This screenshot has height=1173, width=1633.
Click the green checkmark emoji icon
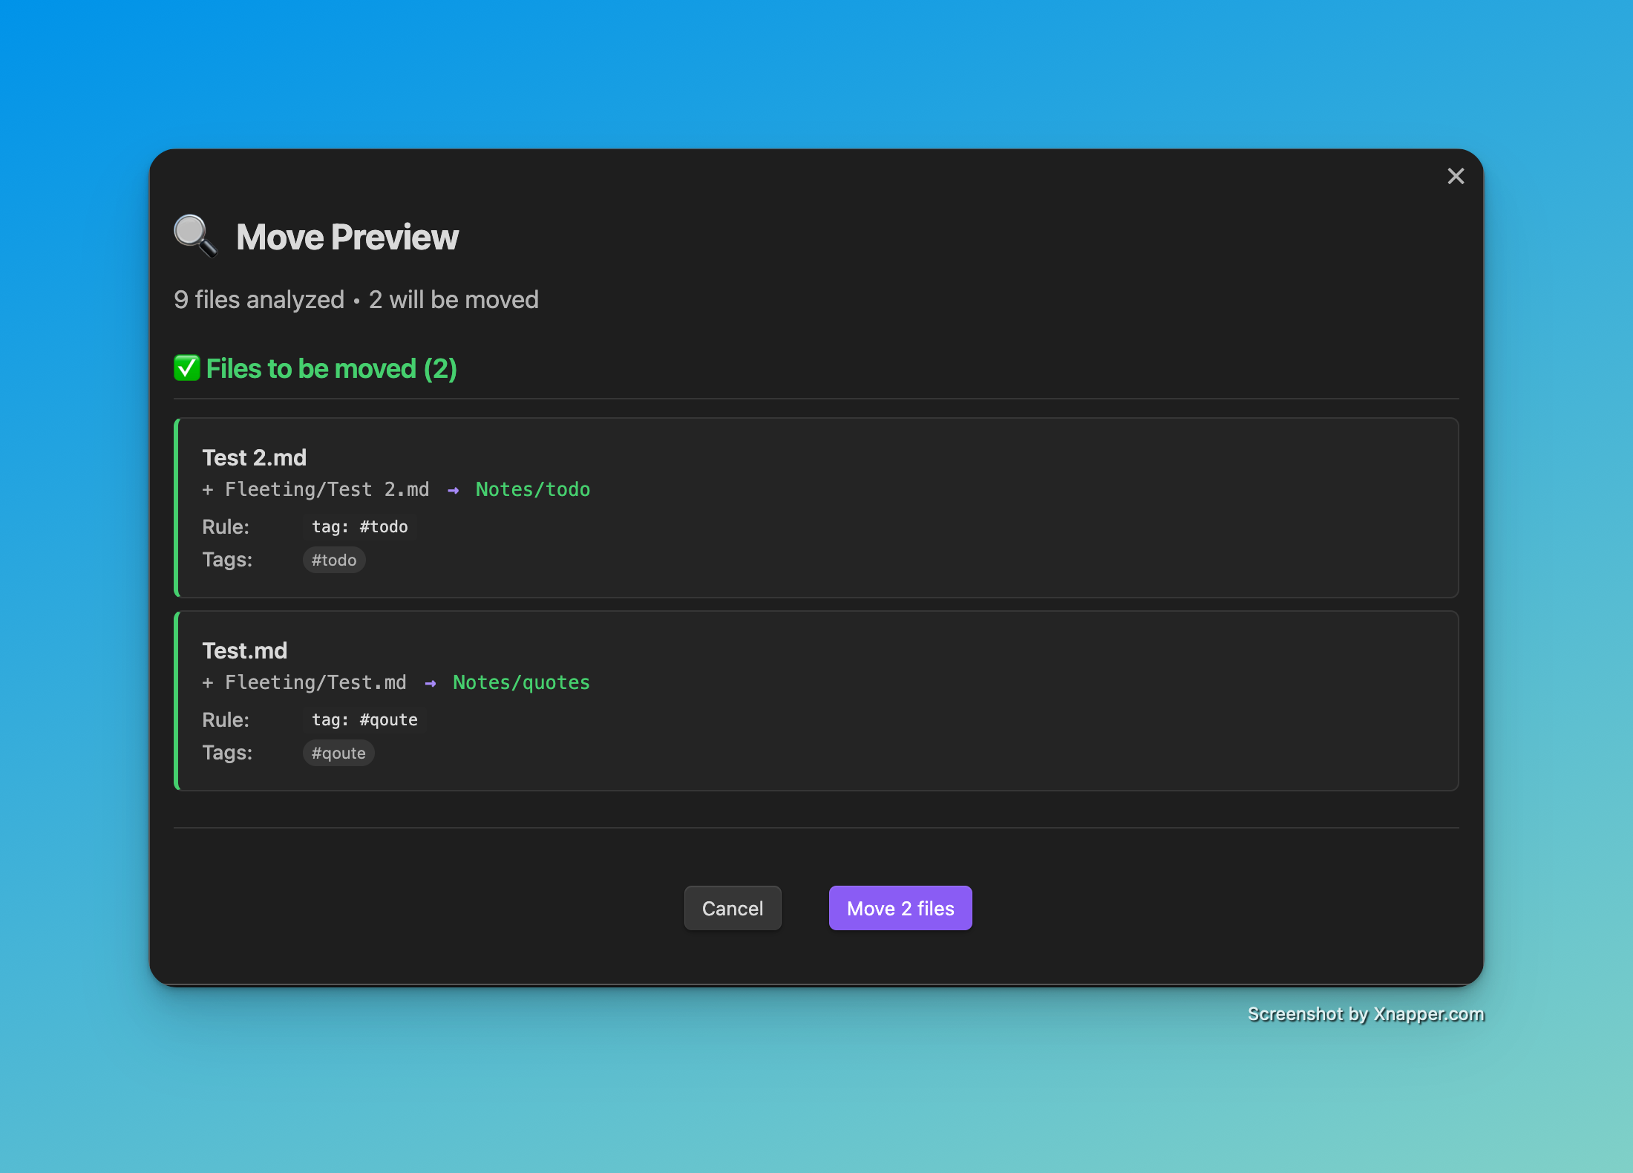pyautogui.click(x=187, y=368)
